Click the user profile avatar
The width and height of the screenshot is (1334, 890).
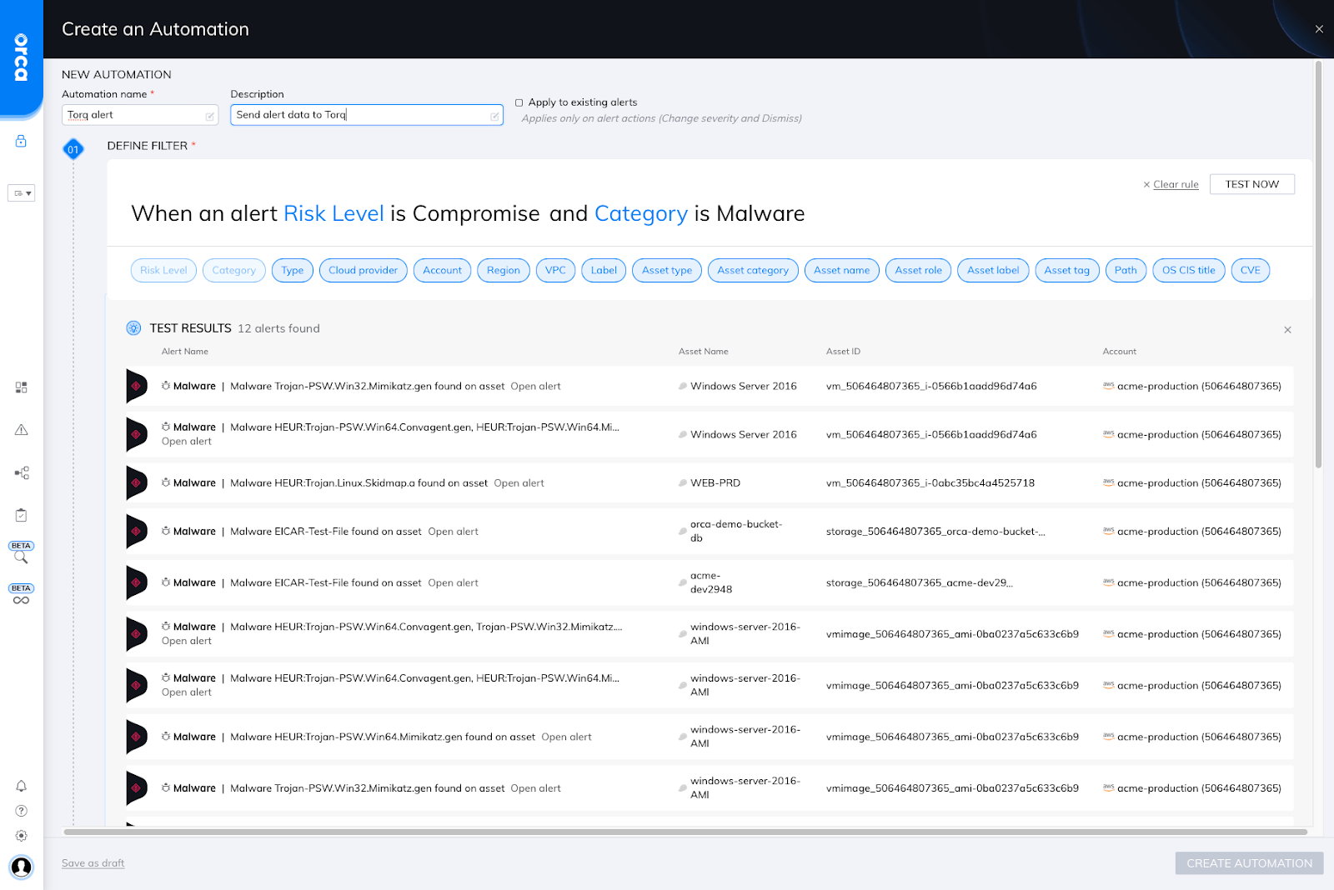click(x=22, y=867)
